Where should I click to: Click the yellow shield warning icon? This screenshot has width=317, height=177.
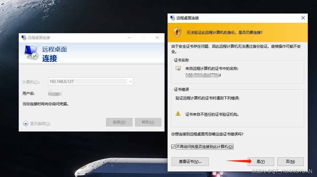click(177, 32)
